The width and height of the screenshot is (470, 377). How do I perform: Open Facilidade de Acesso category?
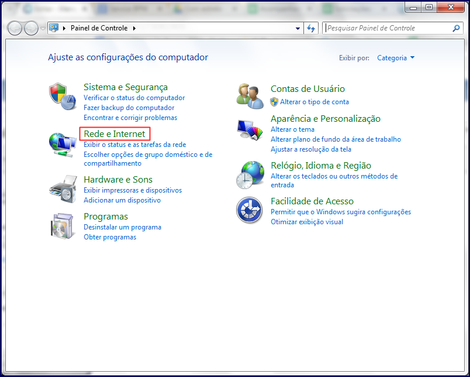tap(312, 201)
